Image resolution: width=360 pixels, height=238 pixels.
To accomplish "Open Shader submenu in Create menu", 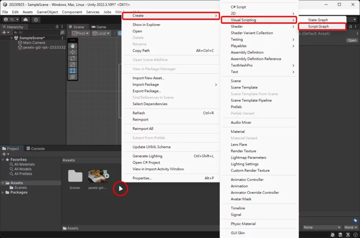I will pyautogui.click(x=259, y=26).
